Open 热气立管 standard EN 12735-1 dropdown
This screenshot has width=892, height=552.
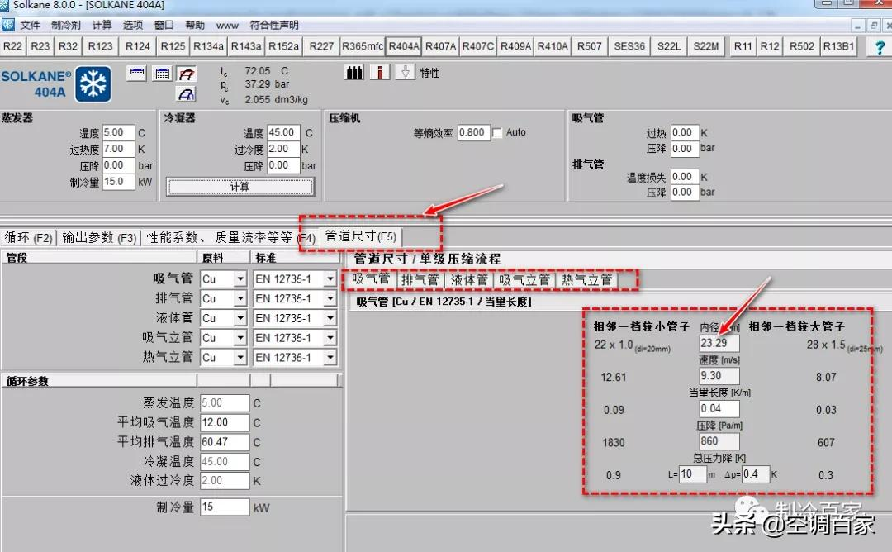pos(330,357)
